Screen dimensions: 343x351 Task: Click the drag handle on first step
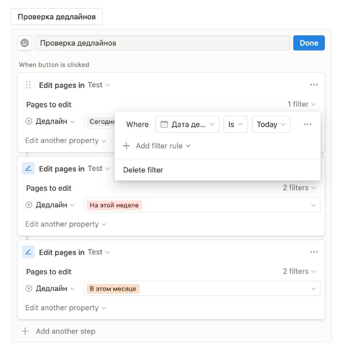pyautogui.click(x=28, y=85)
